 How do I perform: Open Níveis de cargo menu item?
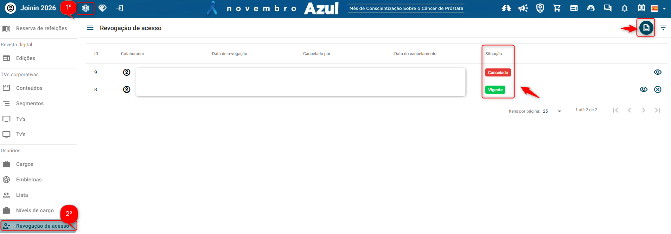click(35, 210)
